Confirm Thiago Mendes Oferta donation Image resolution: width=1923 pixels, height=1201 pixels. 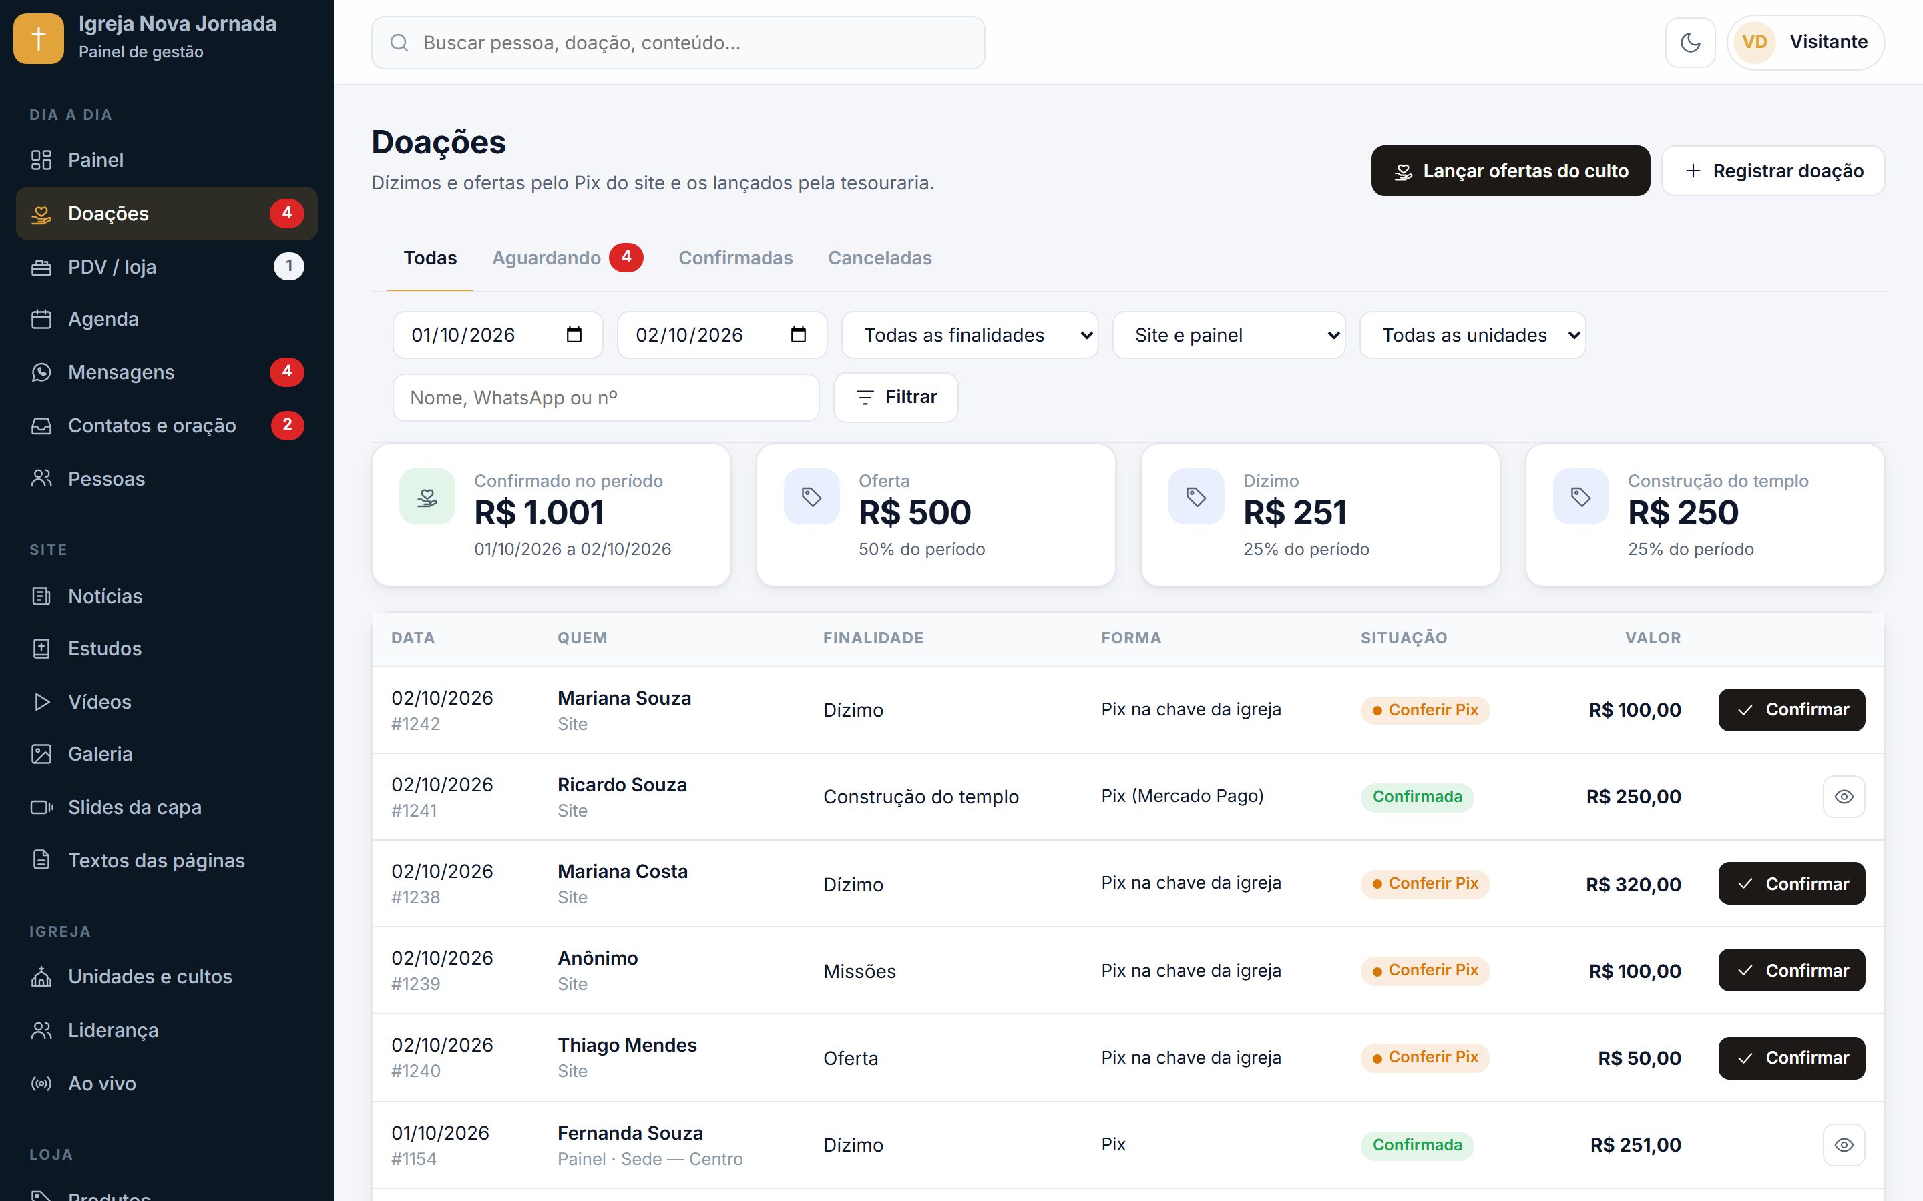pyautogui.click(x=1791, y=1058)
